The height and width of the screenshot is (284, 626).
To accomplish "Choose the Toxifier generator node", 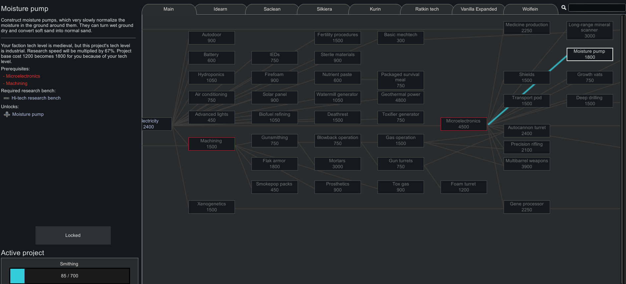I will click(x=401, y=117).
